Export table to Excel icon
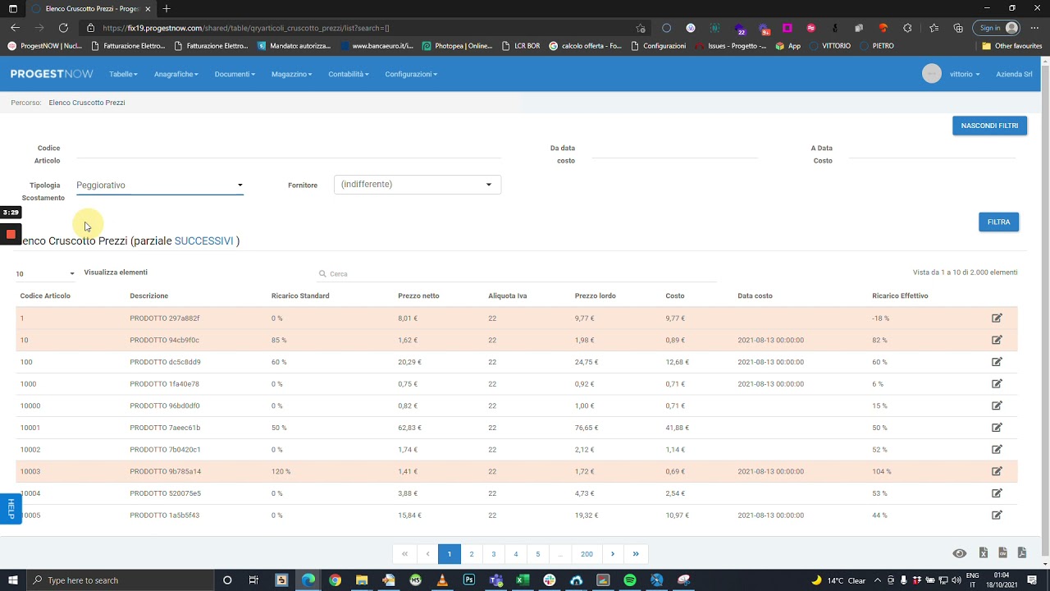This screenshot has height=591, width=1050. [983, 553]
